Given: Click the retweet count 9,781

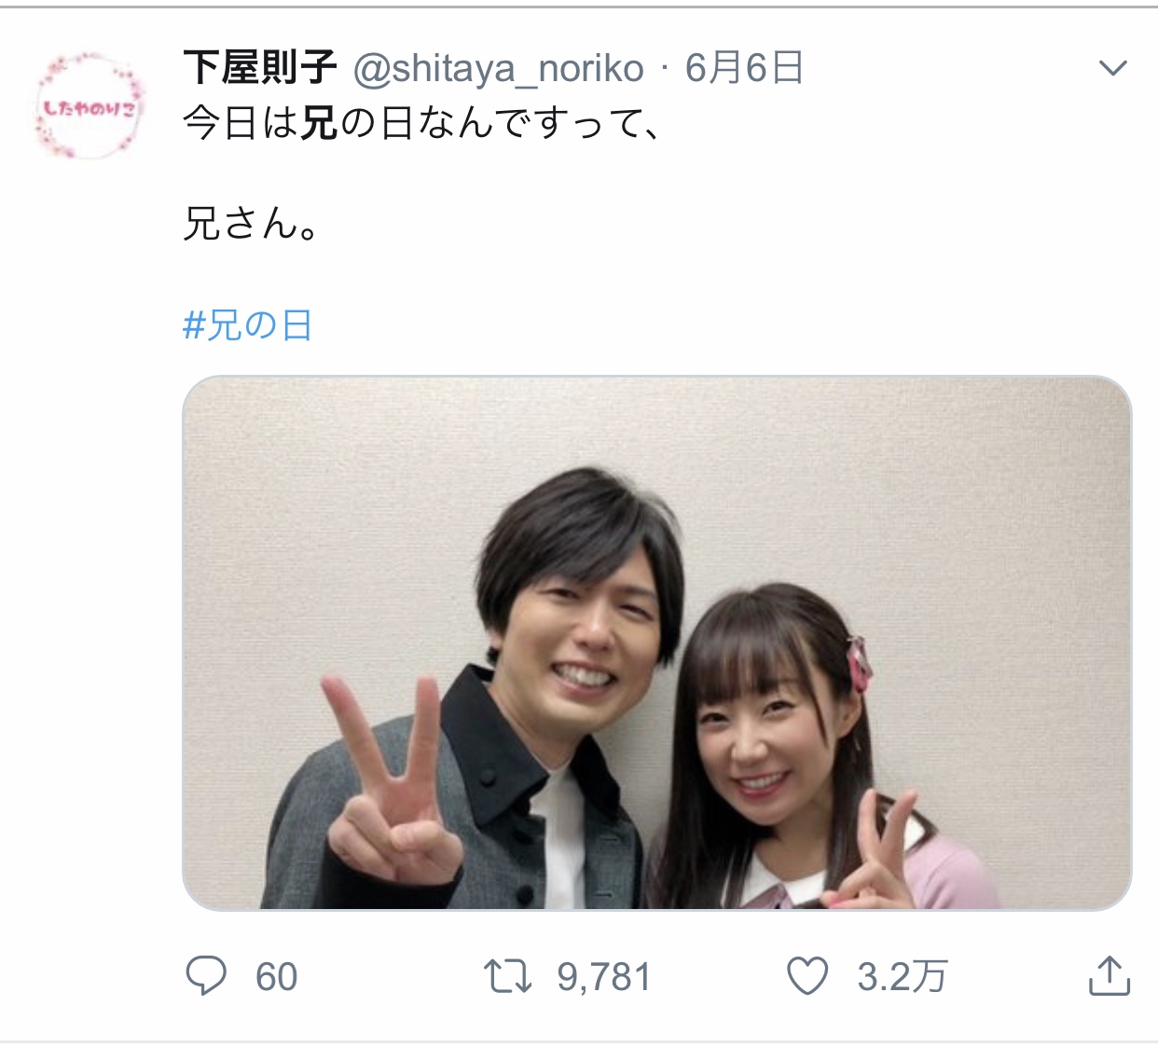Looking at the screenshot, I should [604, 977].
